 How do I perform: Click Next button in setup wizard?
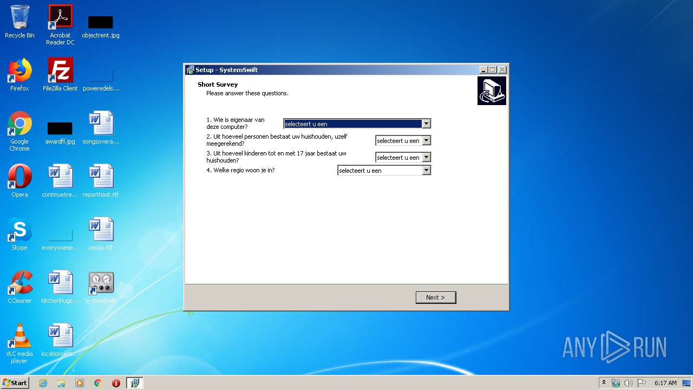436,297
